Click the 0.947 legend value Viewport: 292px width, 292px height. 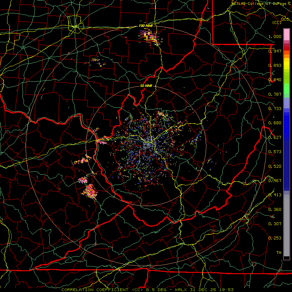tap(275, 51)
